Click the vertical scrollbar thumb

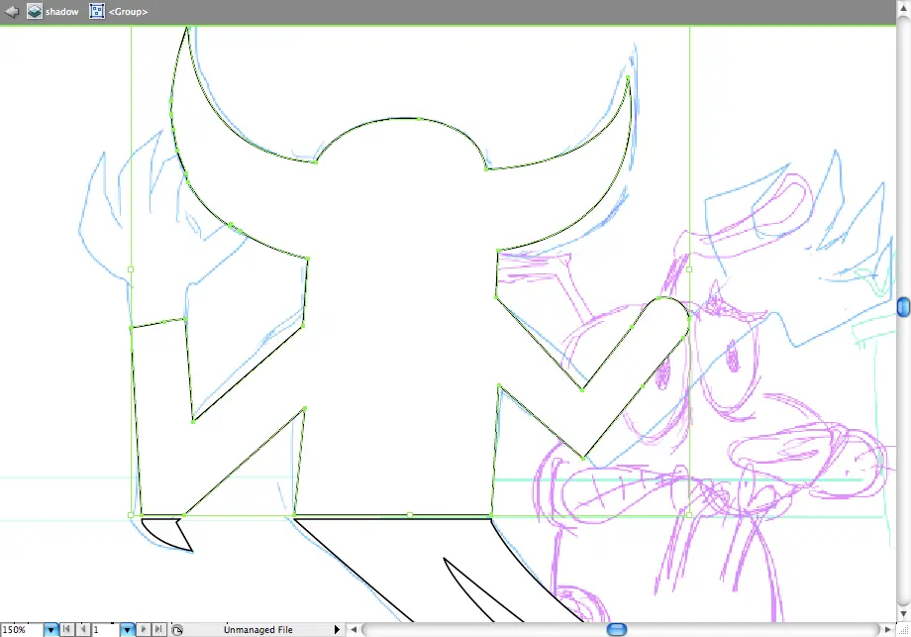pos(903,307)
